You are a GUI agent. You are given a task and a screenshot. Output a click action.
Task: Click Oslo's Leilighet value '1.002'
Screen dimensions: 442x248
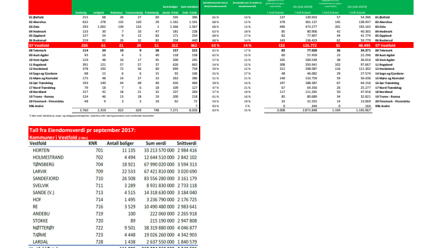[x=101, y=27]
